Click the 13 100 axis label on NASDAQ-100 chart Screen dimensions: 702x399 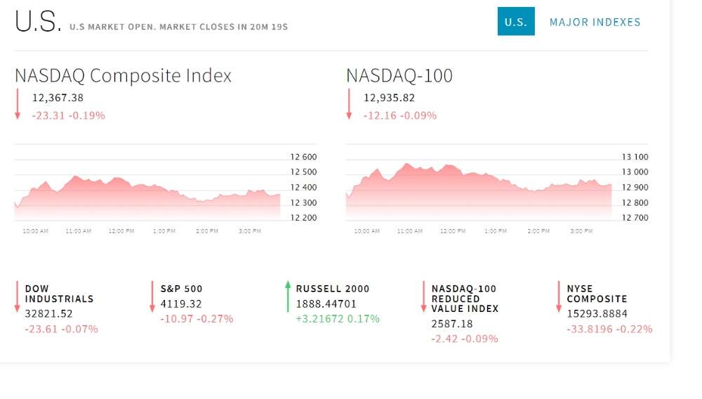[635, 157]
